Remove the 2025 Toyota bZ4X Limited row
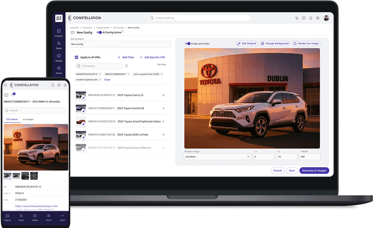 pyautogui.click(x=163, y=135)
